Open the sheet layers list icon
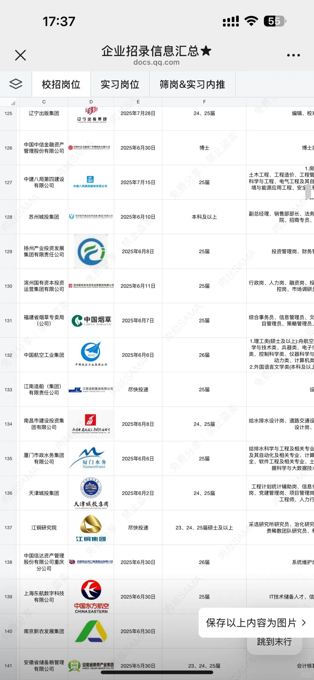 tap(16, 84)
